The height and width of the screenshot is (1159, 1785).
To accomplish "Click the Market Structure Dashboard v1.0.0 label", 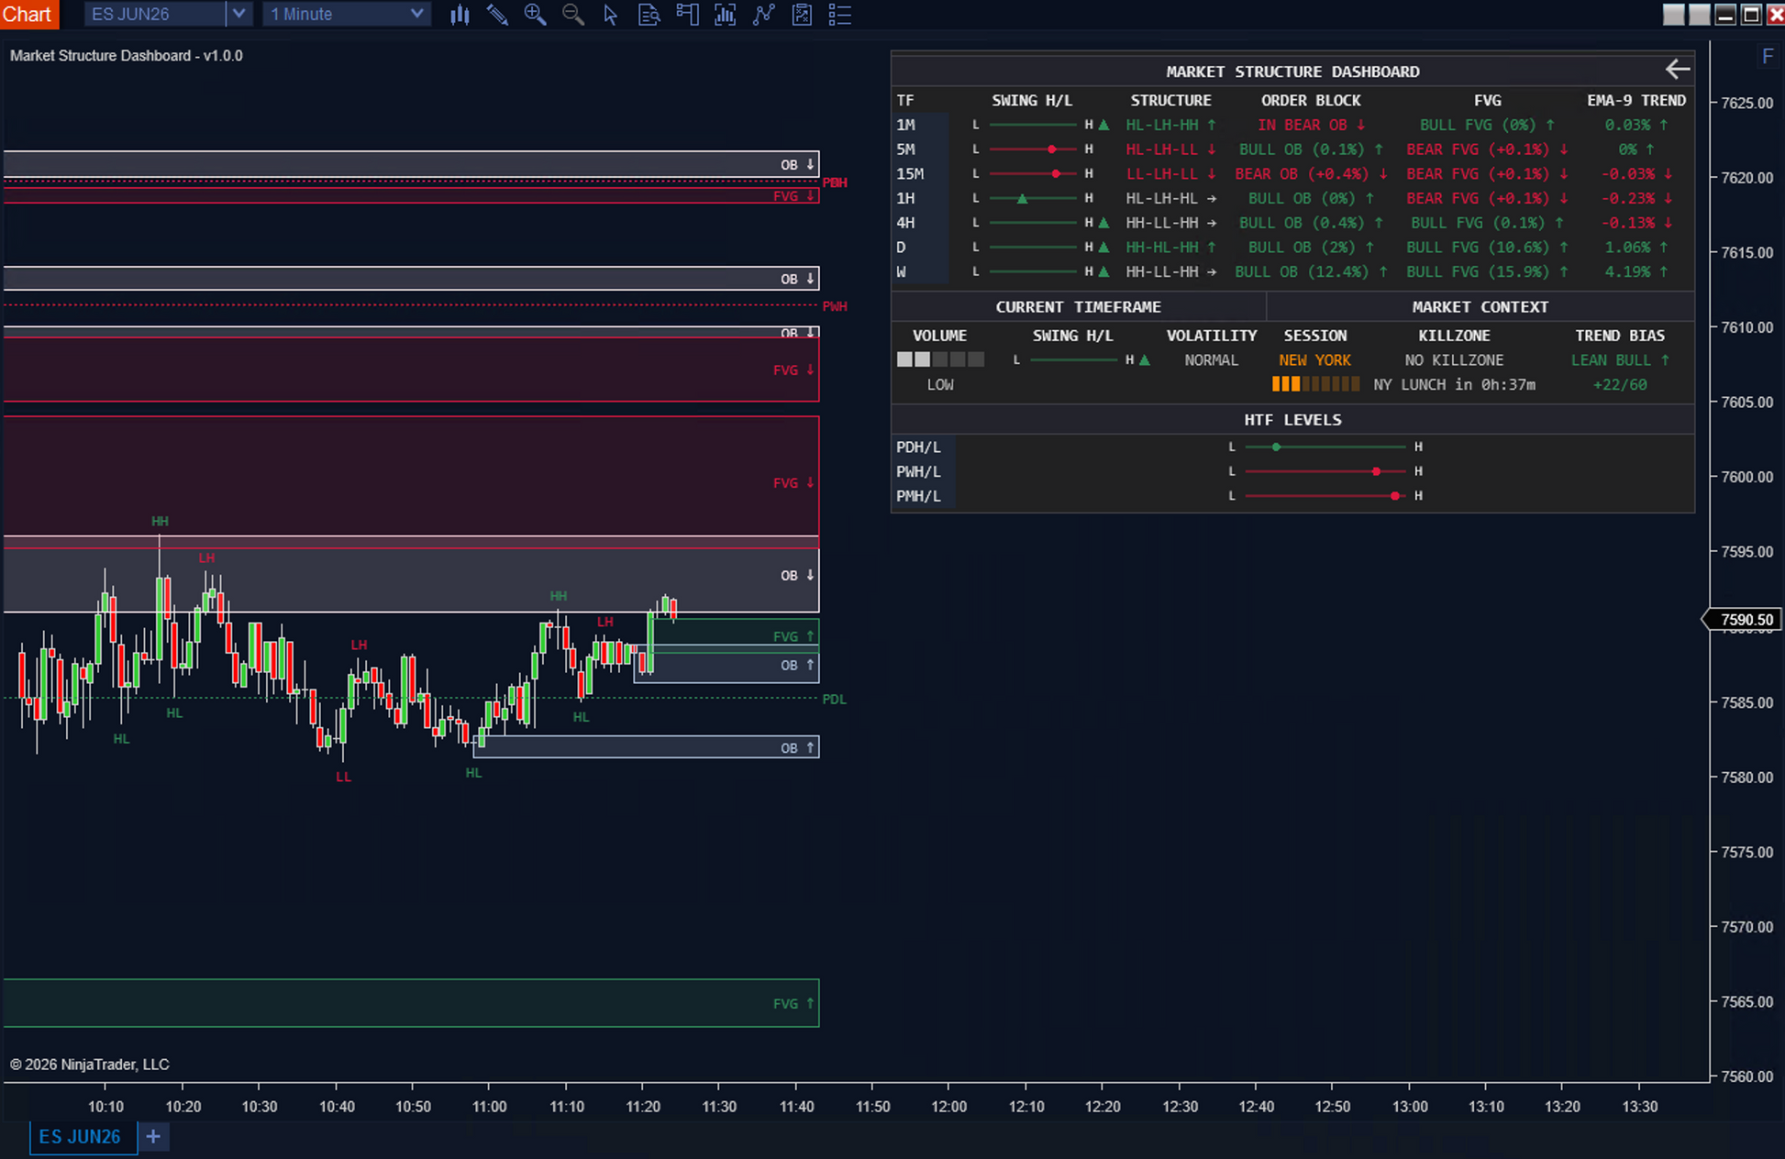I will (127, 56).
